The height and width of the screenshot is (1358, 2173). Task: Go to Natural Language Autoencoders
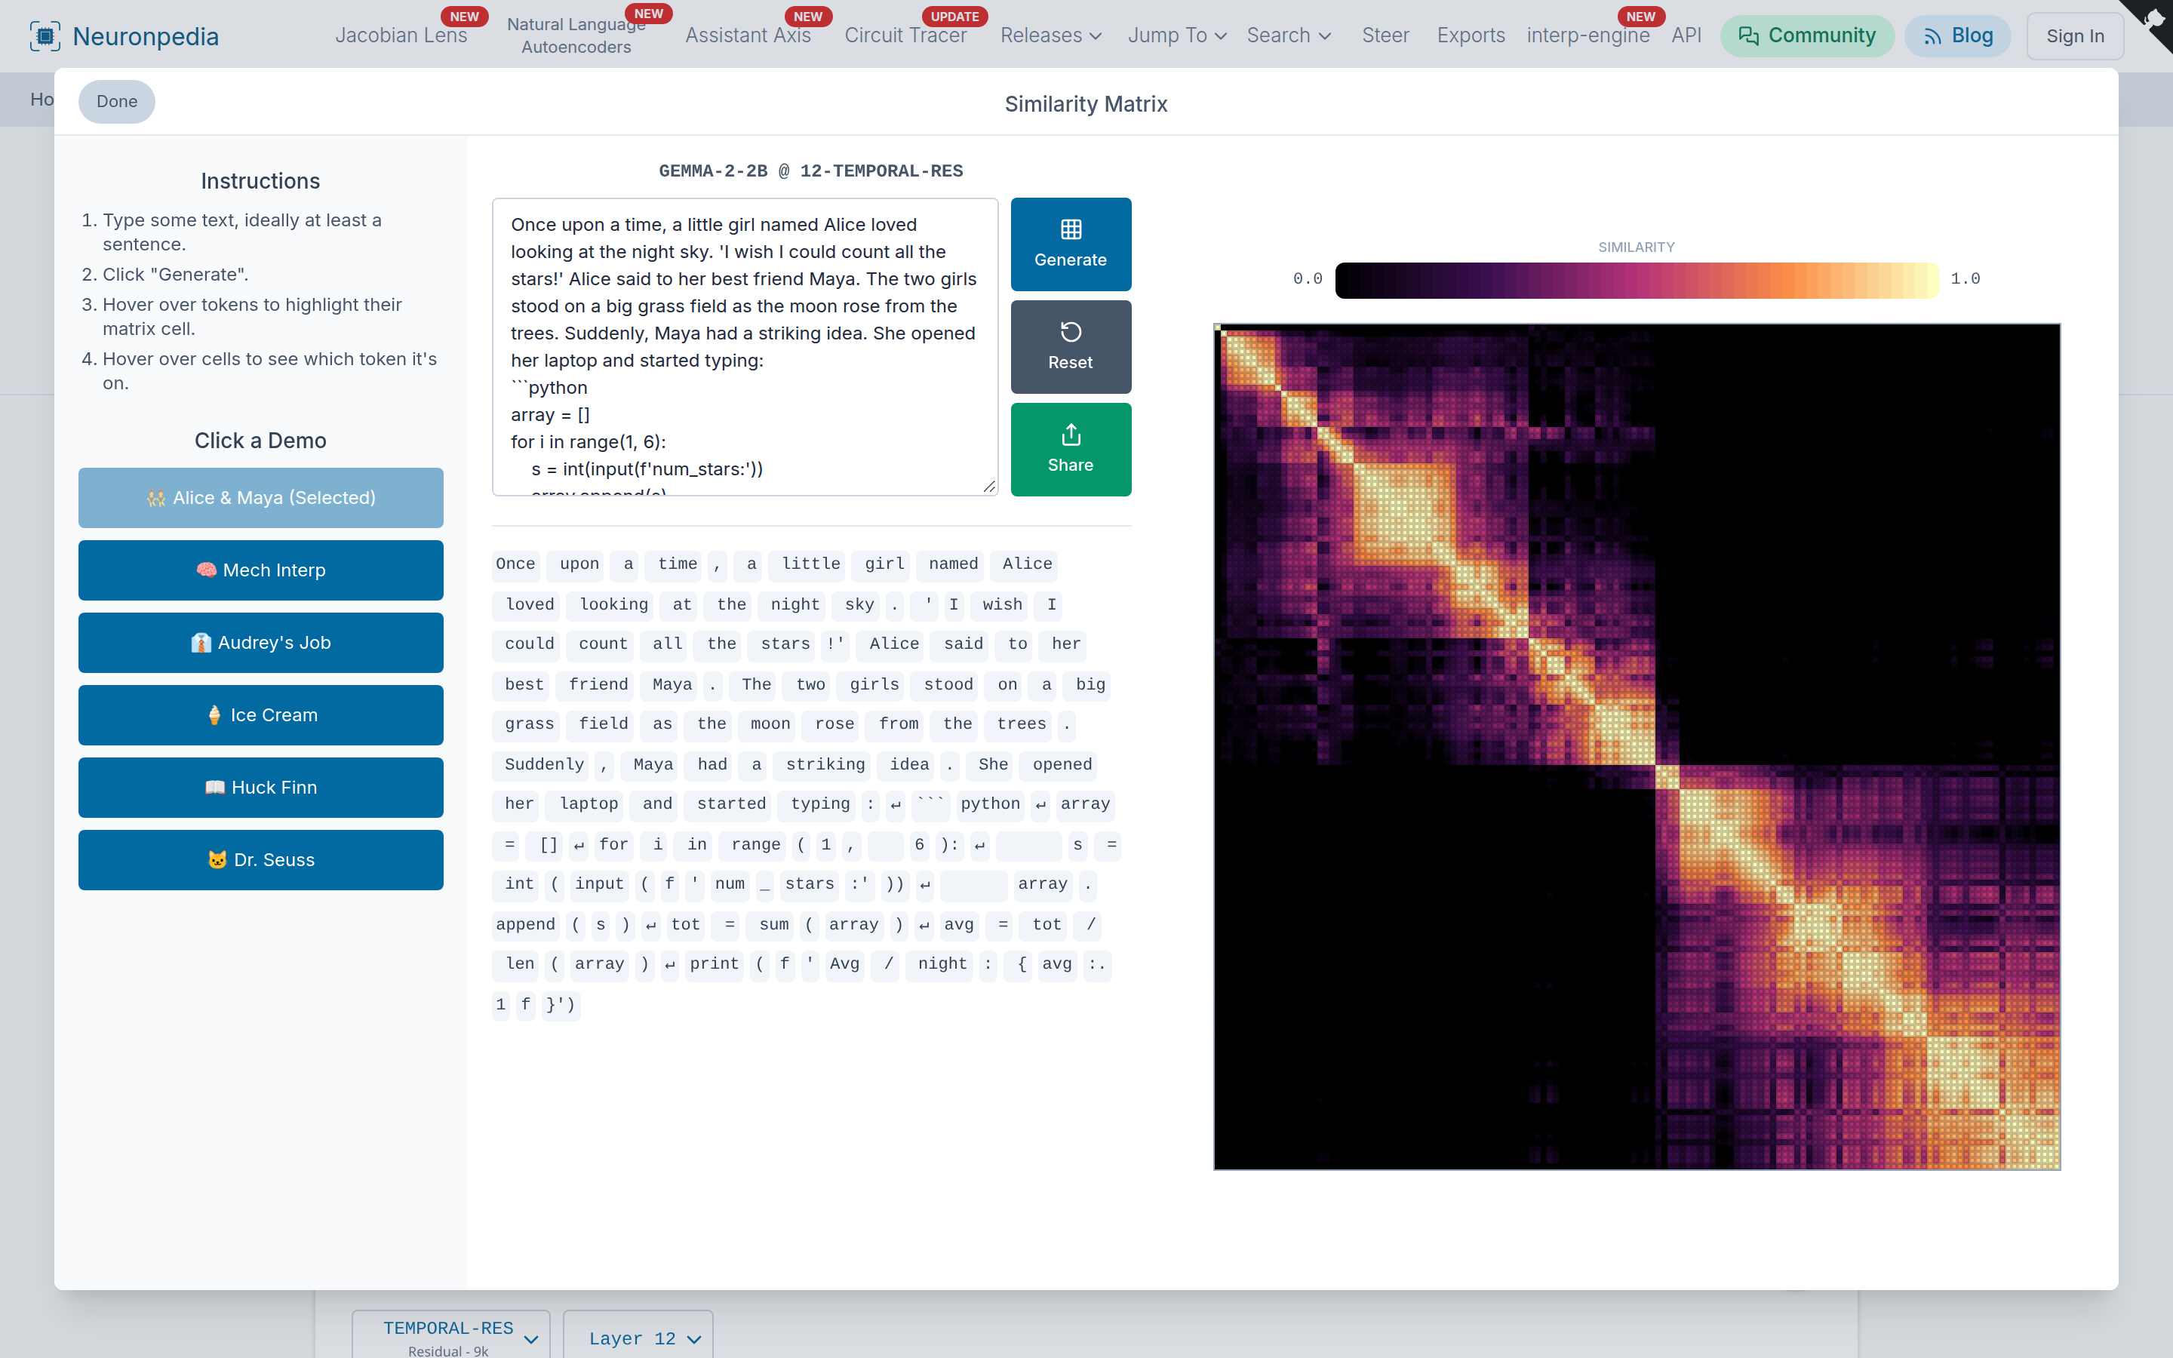pos(576,36)
